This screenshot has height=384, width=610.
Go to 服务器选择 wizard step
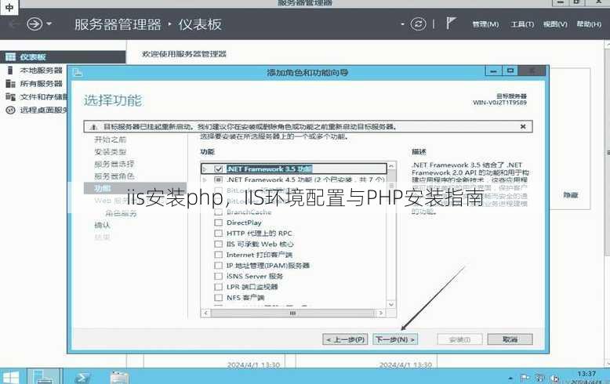tap(114, 164)
